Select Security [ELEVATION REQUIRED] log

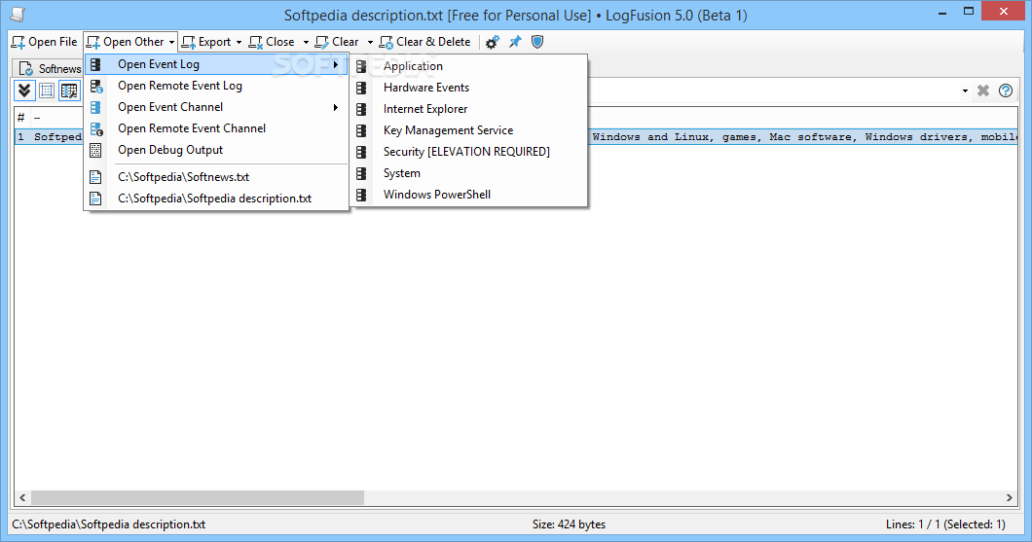coord(468,152)
